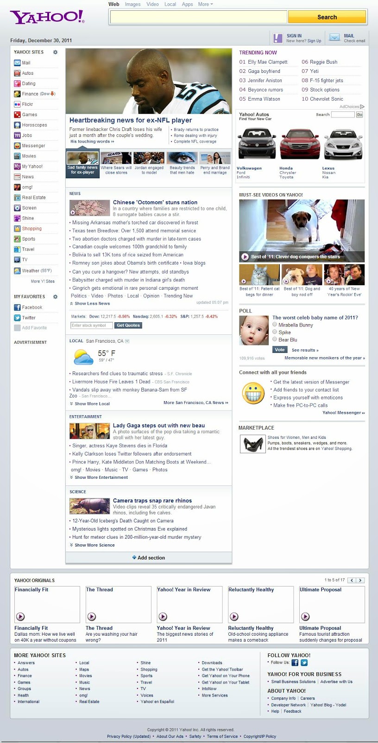Select Mirabella Bunny poll option
This screenshot has height=743, width=378.
(x=275, y=325)
